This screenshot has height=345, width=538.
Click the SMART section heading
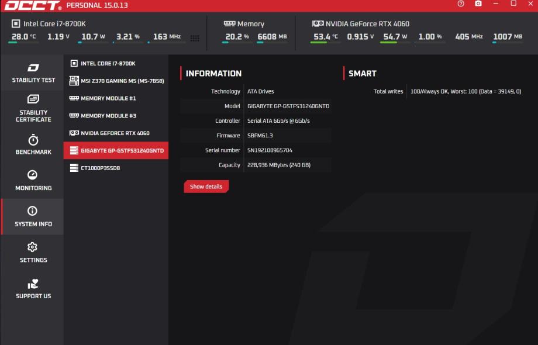click(x=363, y=74)
